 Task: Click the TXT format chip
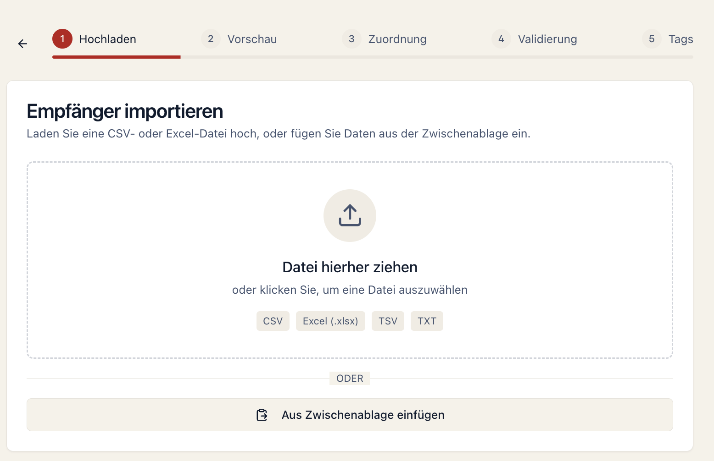[427, 321]
